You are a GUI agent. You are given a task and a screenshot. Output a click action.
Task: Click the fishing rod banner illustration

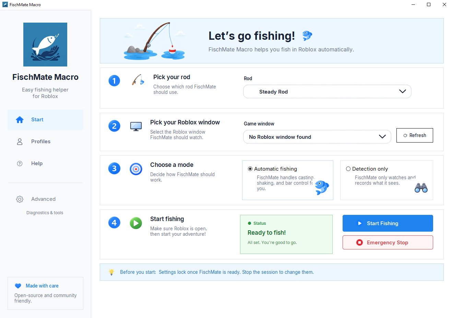[x=154, y=41]
